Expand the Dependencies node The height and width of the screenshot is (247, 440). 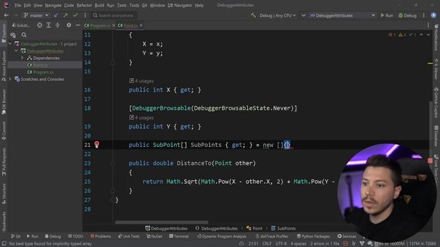(22, 58)
